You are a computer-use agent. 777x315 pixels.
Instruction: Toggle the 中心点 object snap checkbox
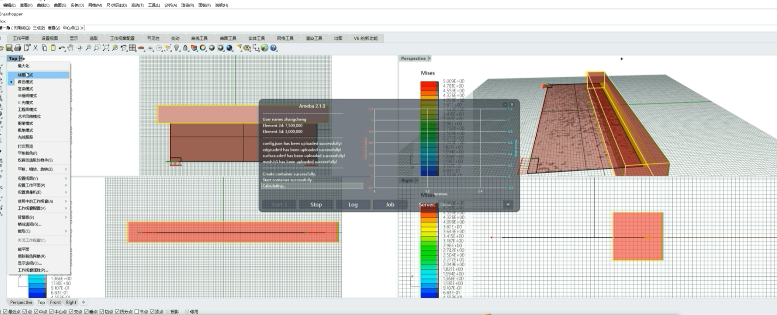(x=51, y=312)
